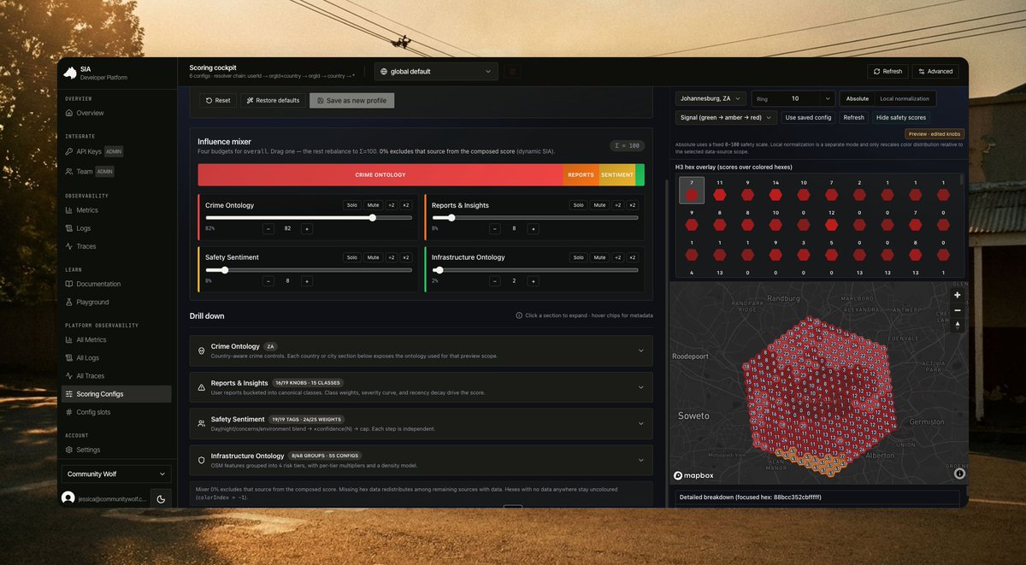
Task: Switch to Local normalization mode
Action: [x=905, y=98]
